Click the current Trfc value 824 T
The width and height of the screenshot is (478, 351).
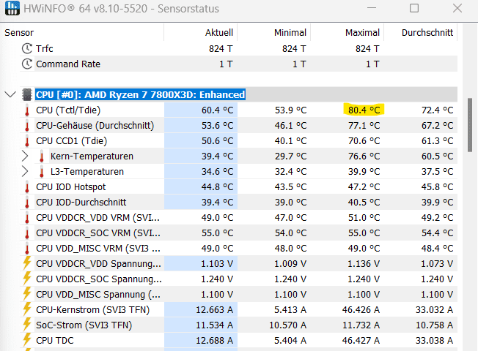(x=221, y=49)
